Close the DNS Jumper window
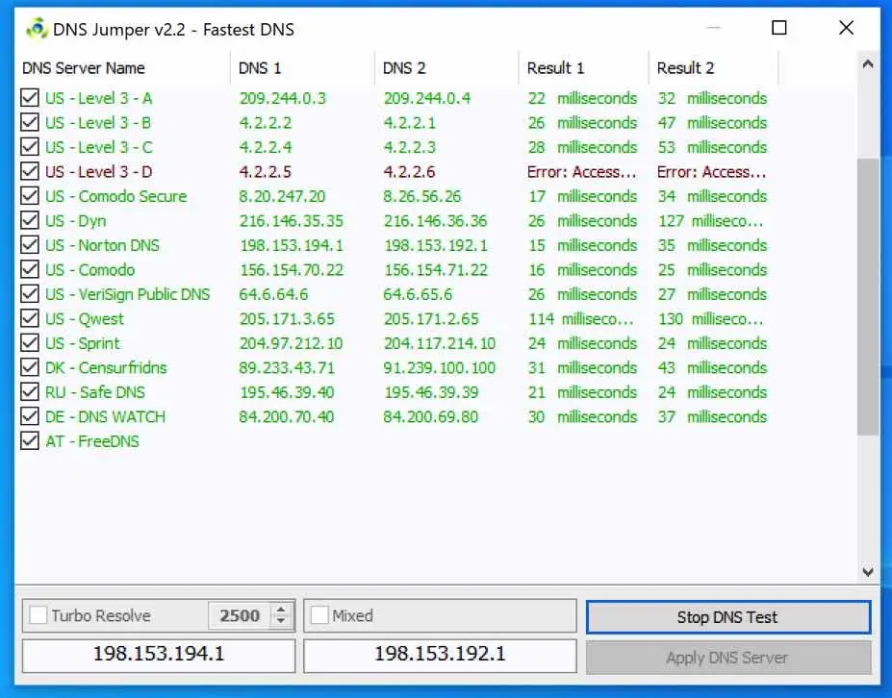Image resolution: width=892 pixels, height=698 pixels. (846, 27)
